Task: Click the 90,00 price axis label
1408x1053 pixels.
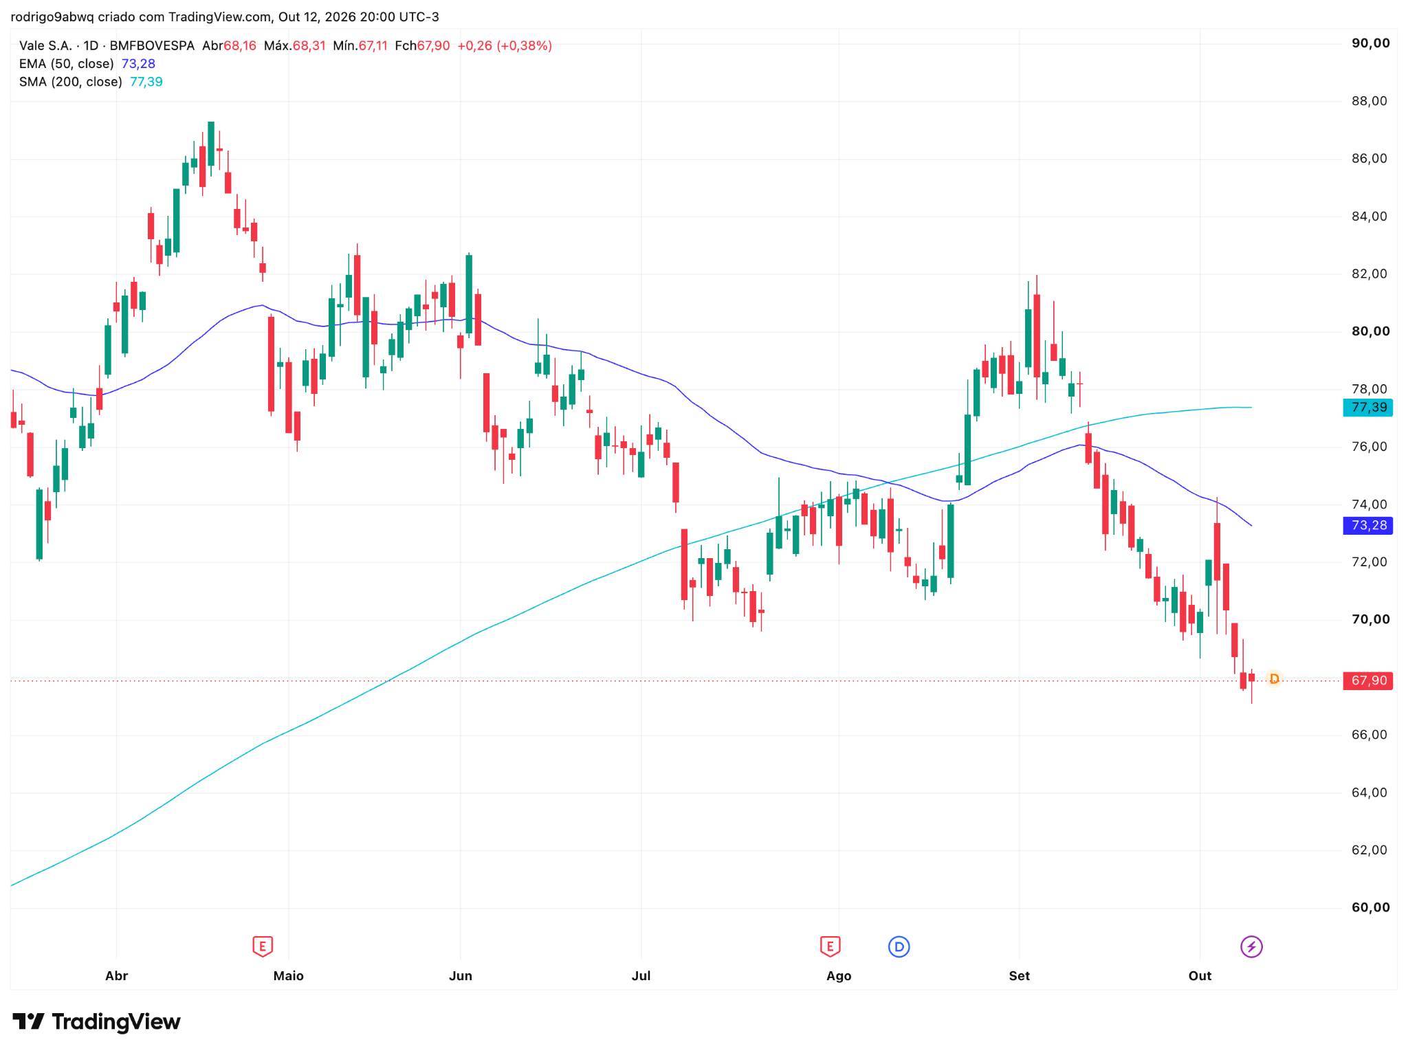Action: pos(1370,43)
